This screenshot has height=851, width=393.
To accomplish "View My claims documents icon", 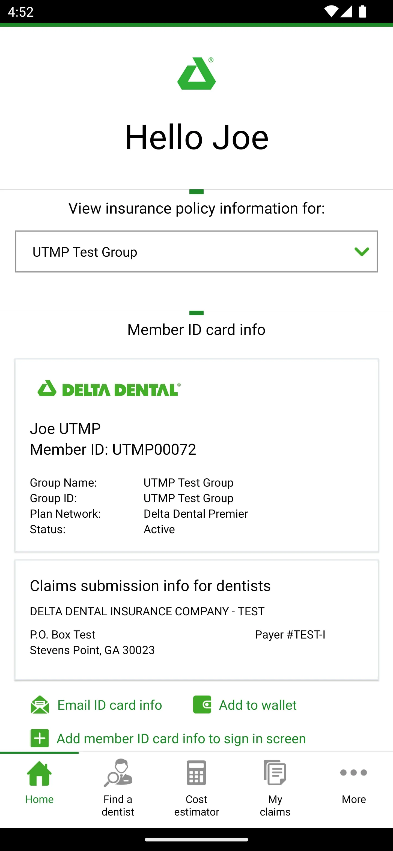I will 275,773.
